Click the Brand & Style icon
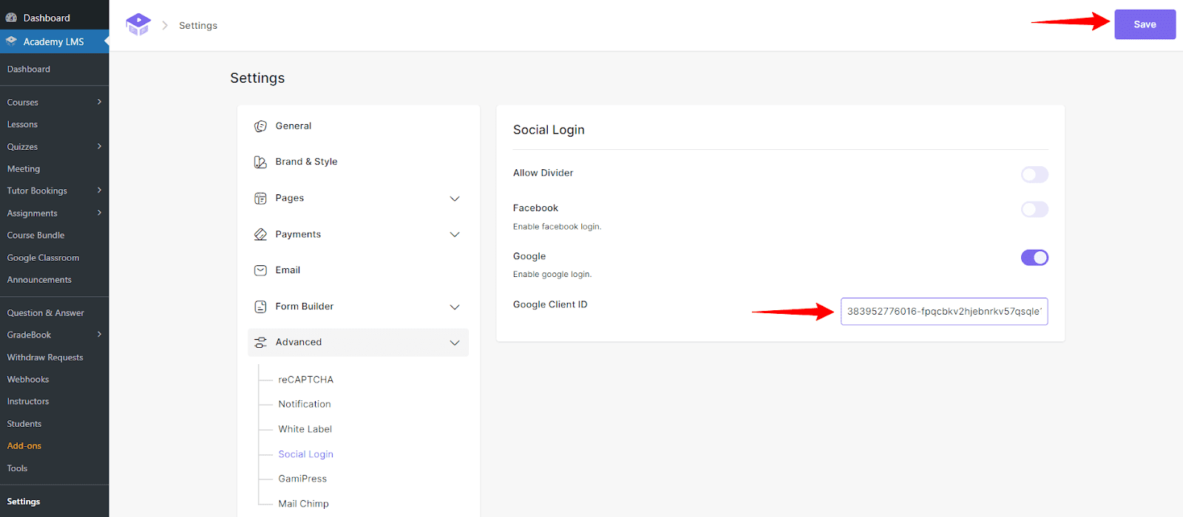 260,162
